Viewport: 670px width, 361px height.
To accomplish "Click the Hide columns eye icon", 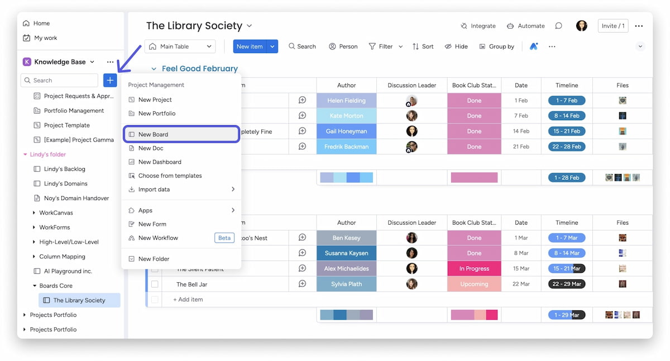I will [456, 46].
